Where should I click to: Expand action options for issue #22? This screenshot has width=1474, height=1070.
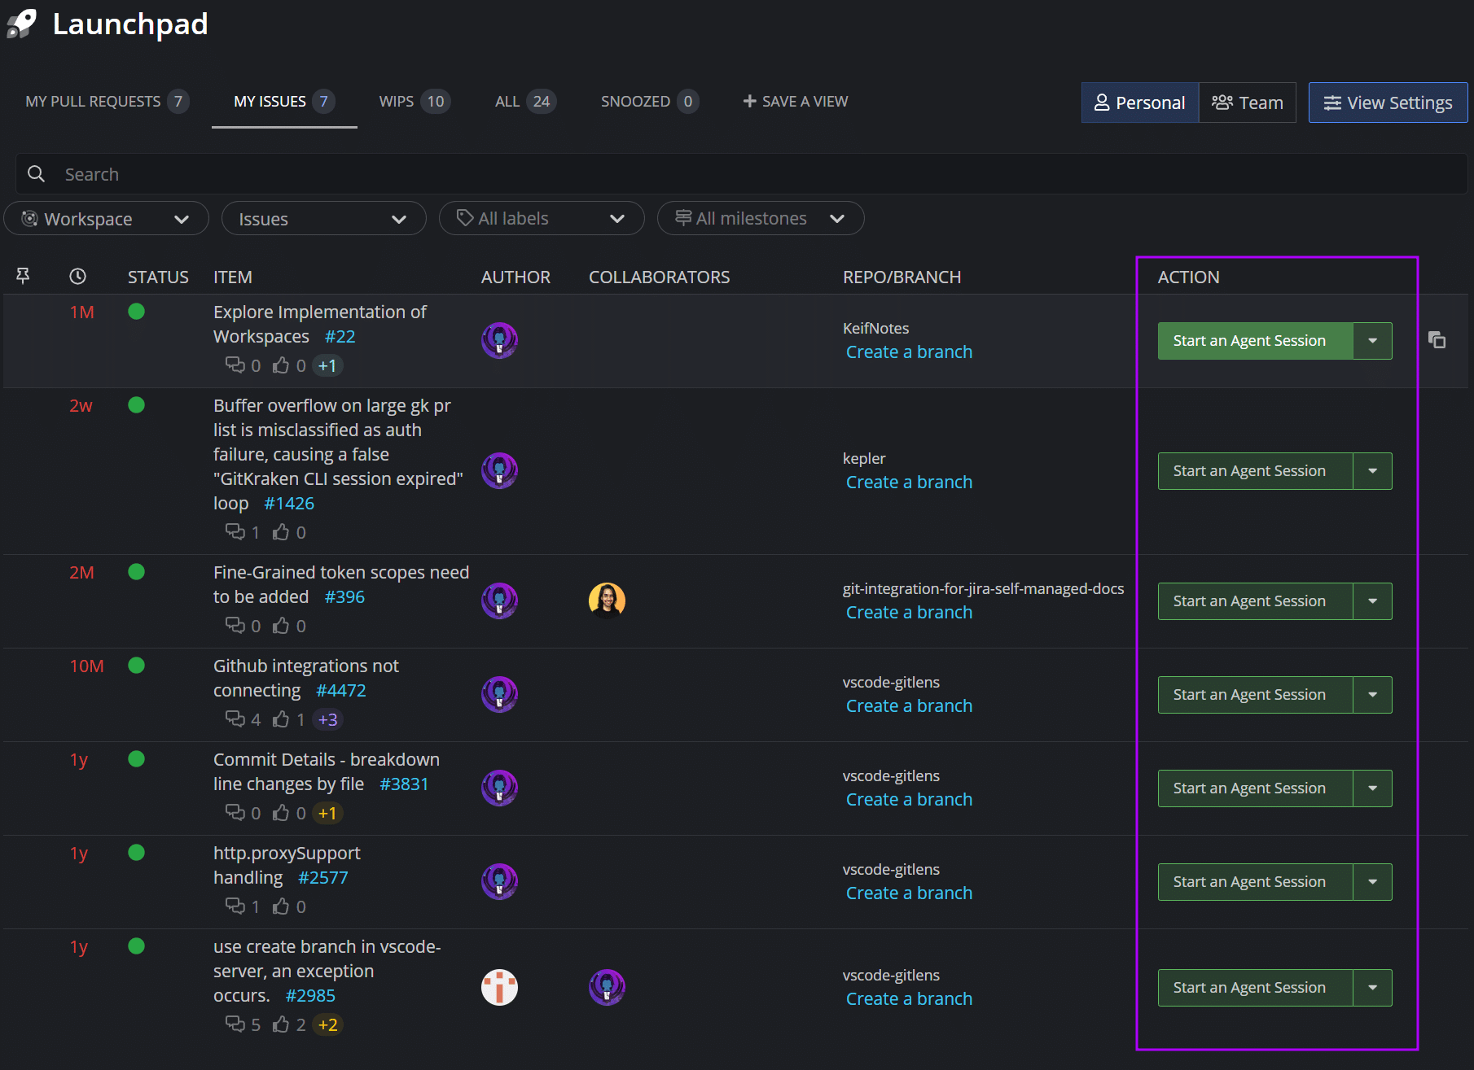[1373, 341]
